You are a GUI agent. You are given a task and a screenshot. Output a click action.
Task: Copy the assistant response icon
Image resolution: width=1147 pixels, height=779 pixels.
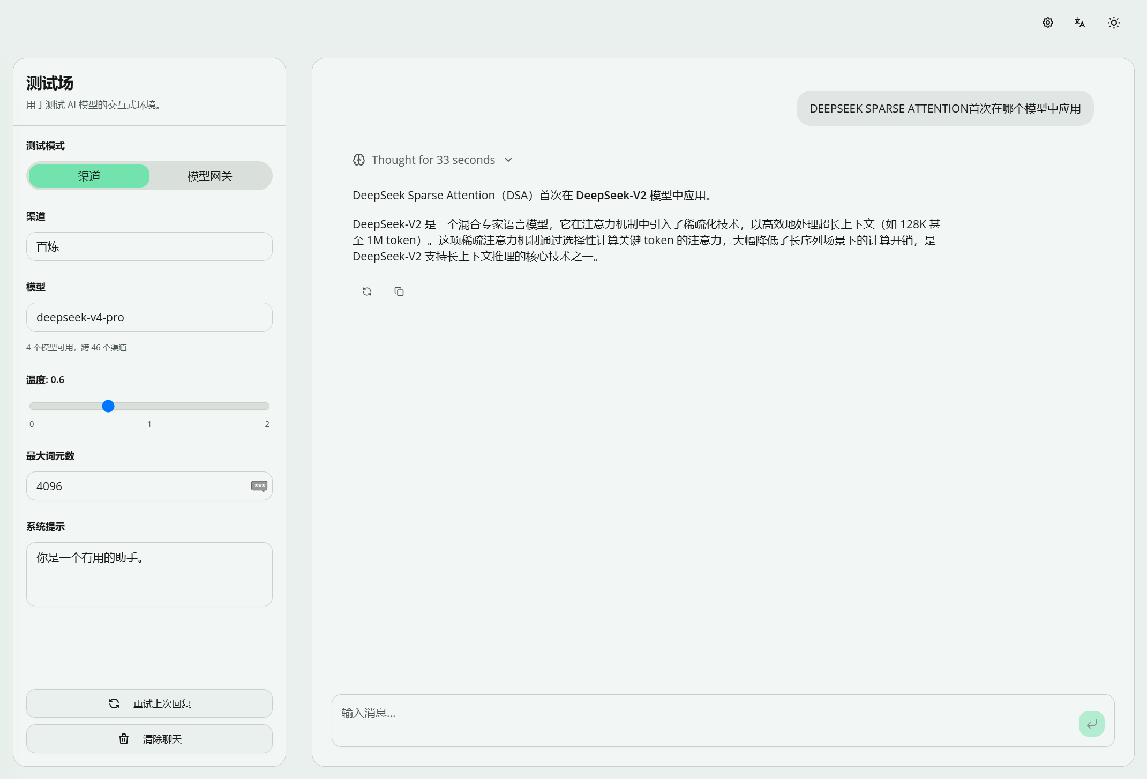click(x=399, y=291)
